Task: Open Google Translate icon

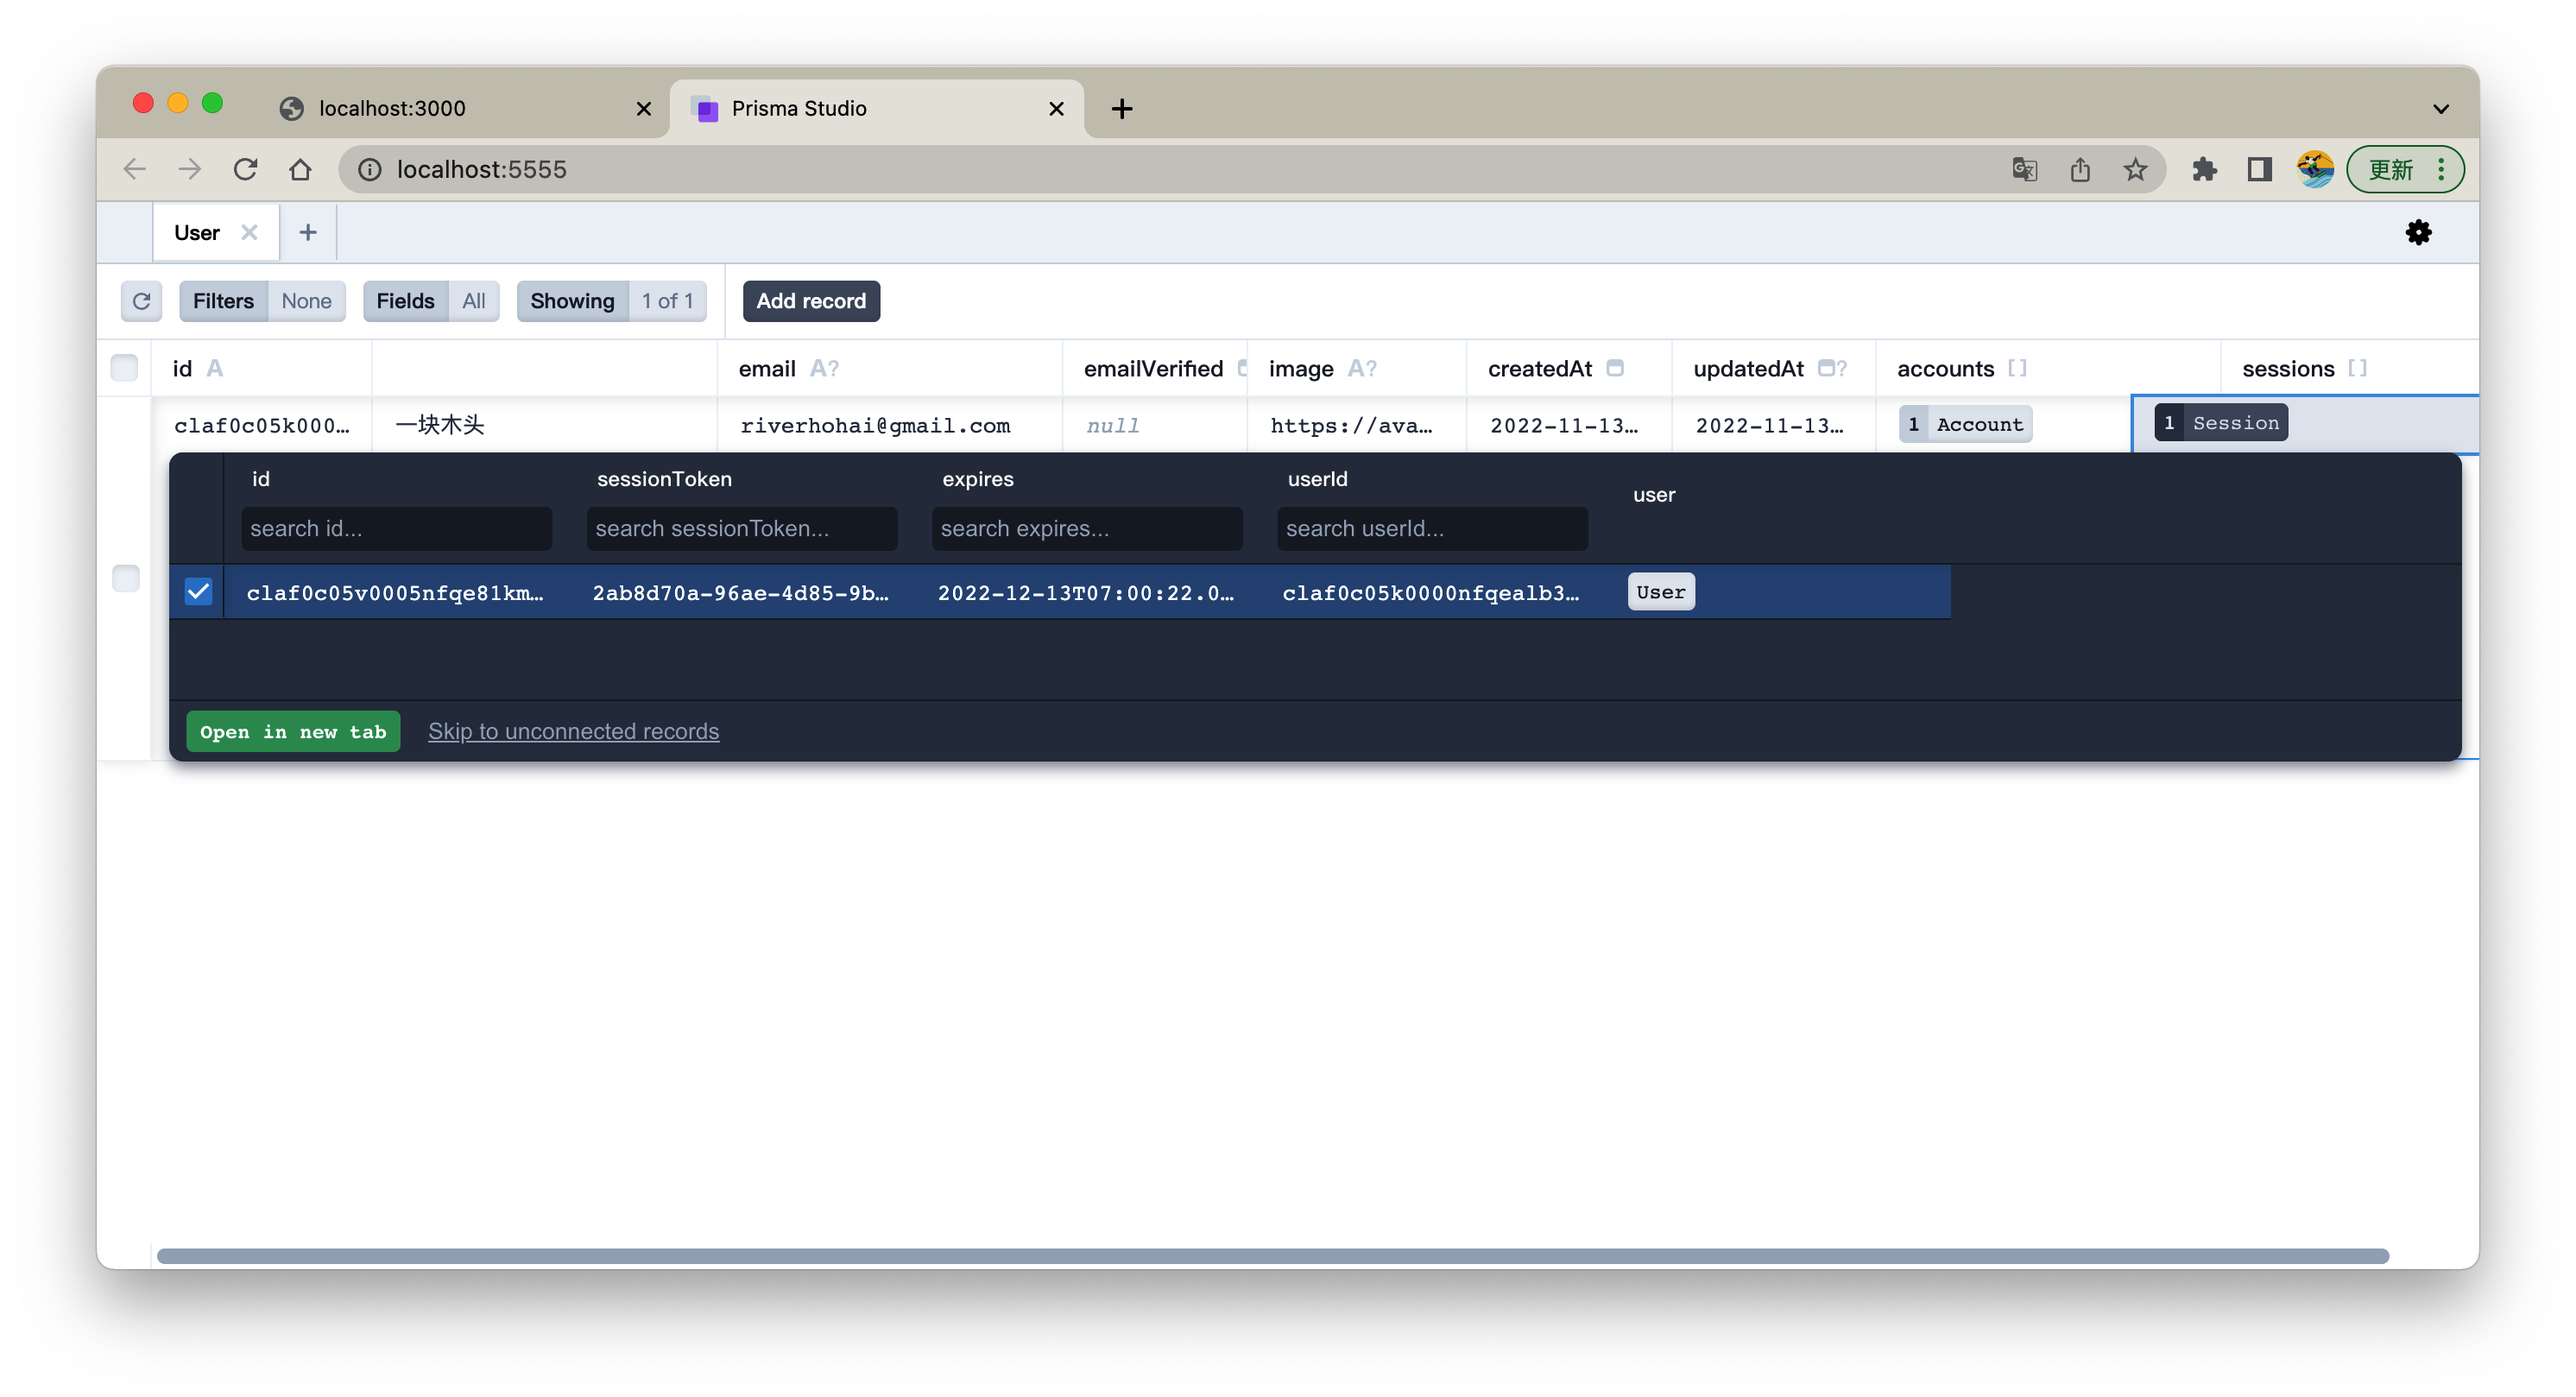Action: (2024, 170)
